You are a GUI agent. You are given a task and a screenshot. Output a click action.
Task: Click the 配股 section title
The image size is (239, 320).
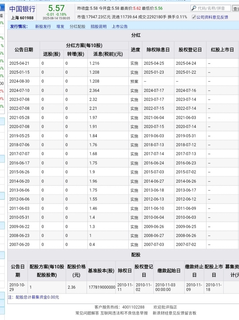tap(136, 255)
